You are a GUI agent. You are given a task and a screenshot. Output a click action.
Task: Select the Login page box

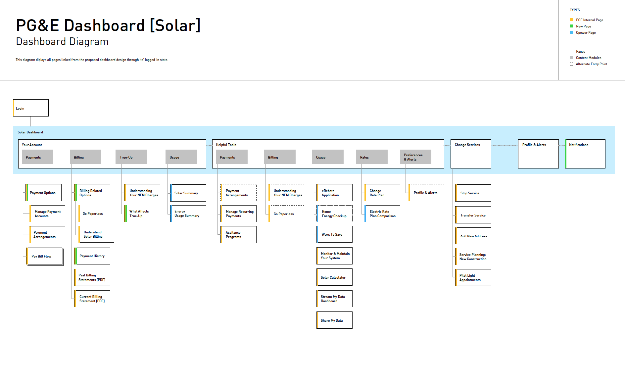(x=31, y=108)
